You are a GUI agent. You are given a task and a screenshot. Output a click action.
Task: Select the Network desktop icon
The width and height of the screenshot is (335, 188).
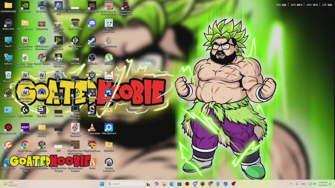tap(8, 60)
